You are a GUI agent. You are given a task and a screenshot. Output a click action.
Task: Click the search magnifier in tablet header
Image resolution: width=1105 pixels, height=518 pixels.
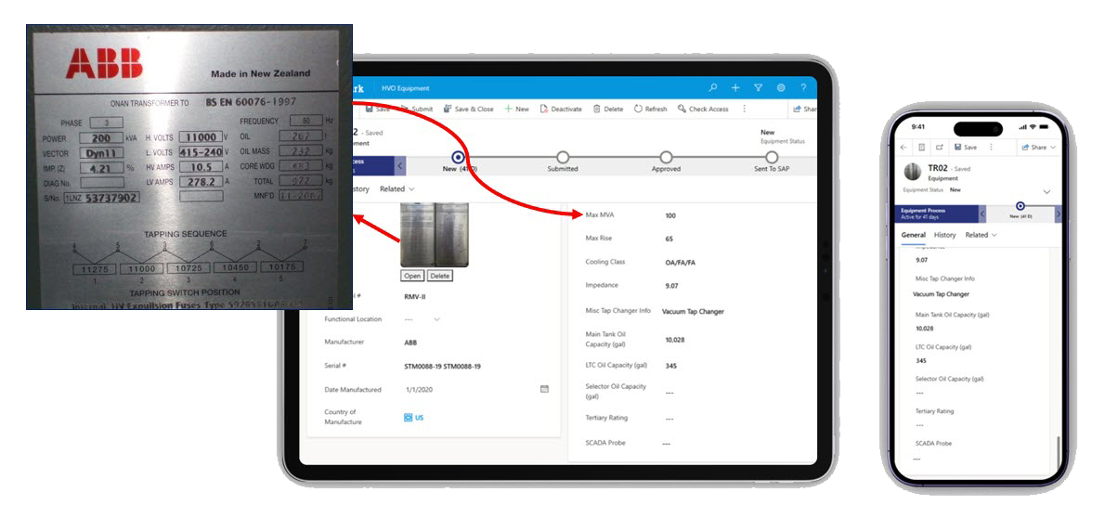tap(712, 88)
